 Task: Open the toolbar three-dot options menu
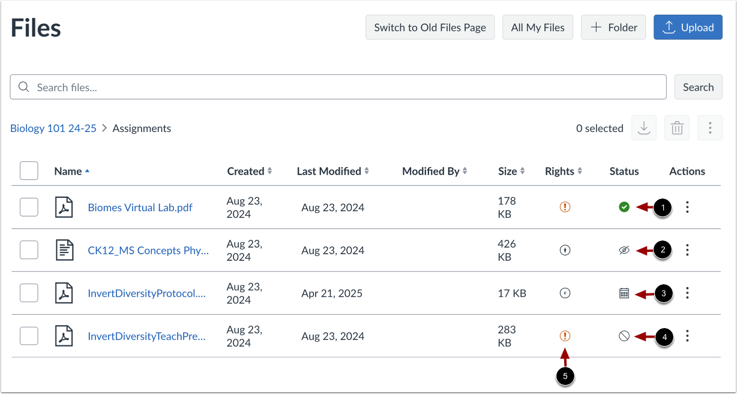710,128
